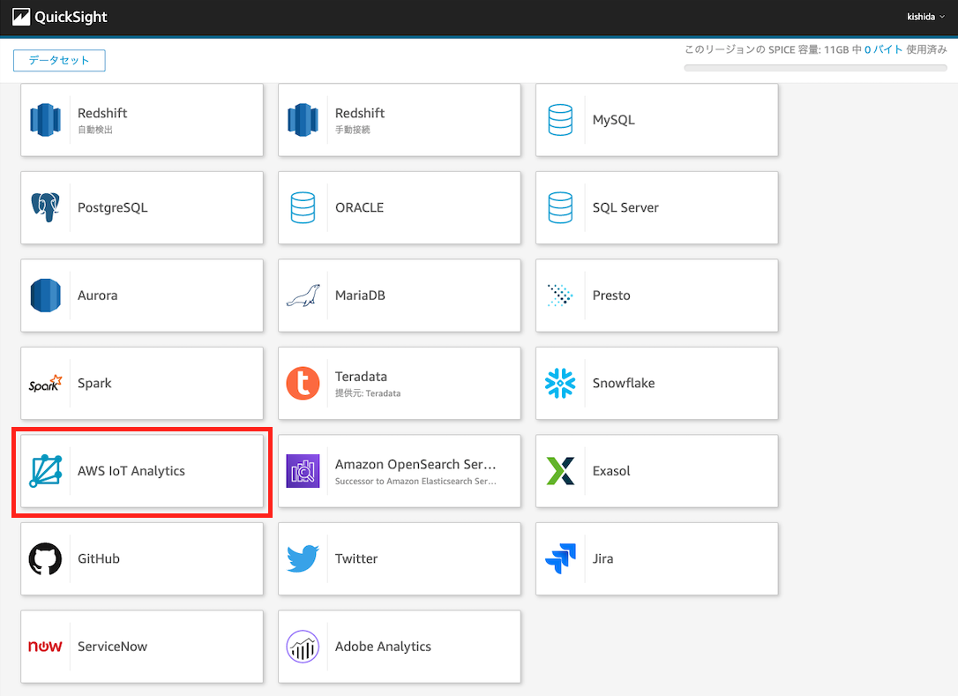This screenshot has width=958, height=696.
Task: Click the 'Snowflake' label text
Action: click(624, 383)
